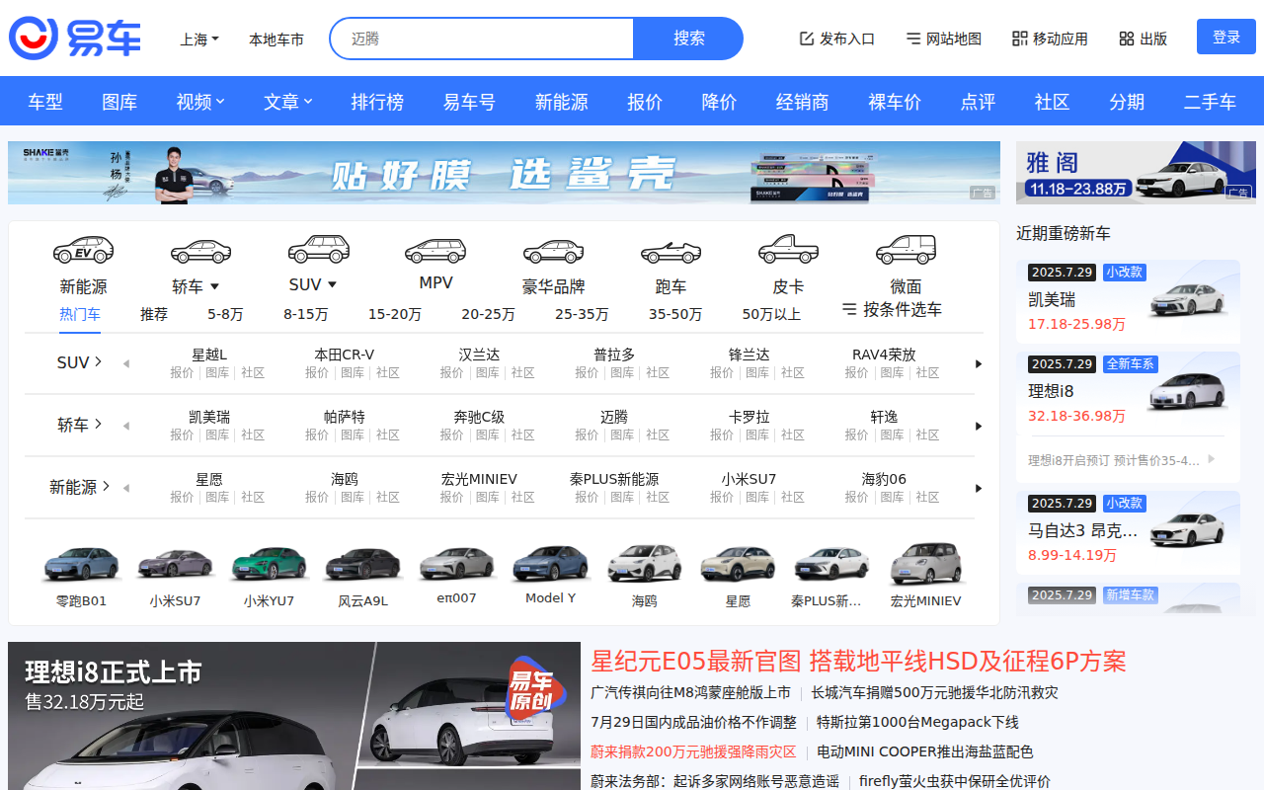This screenshot has width=1264, height=790.
Task: Open the 雅阁 sidebar ad
Action: click(x=1136, y=173)
